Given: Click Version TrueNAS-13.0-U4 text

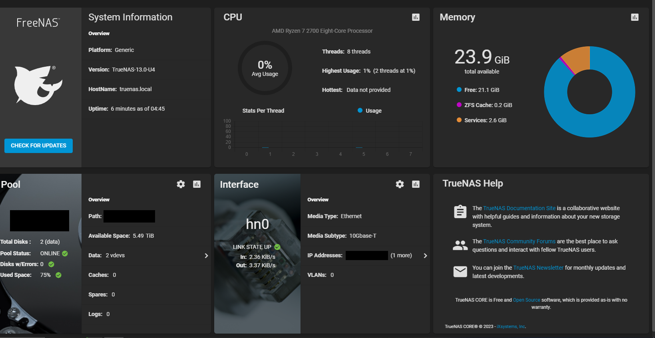Looking at the screenshot, I should click(x=121, y=70).
